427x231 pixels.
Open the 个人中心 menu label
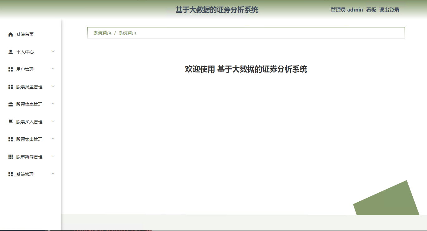tap(25, 52)
